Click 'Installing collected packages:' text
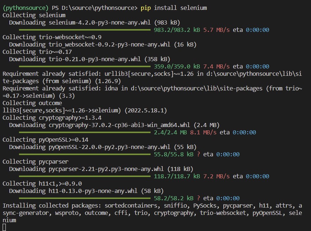Viewport: 311px width, 231px height. coord(52,206)
